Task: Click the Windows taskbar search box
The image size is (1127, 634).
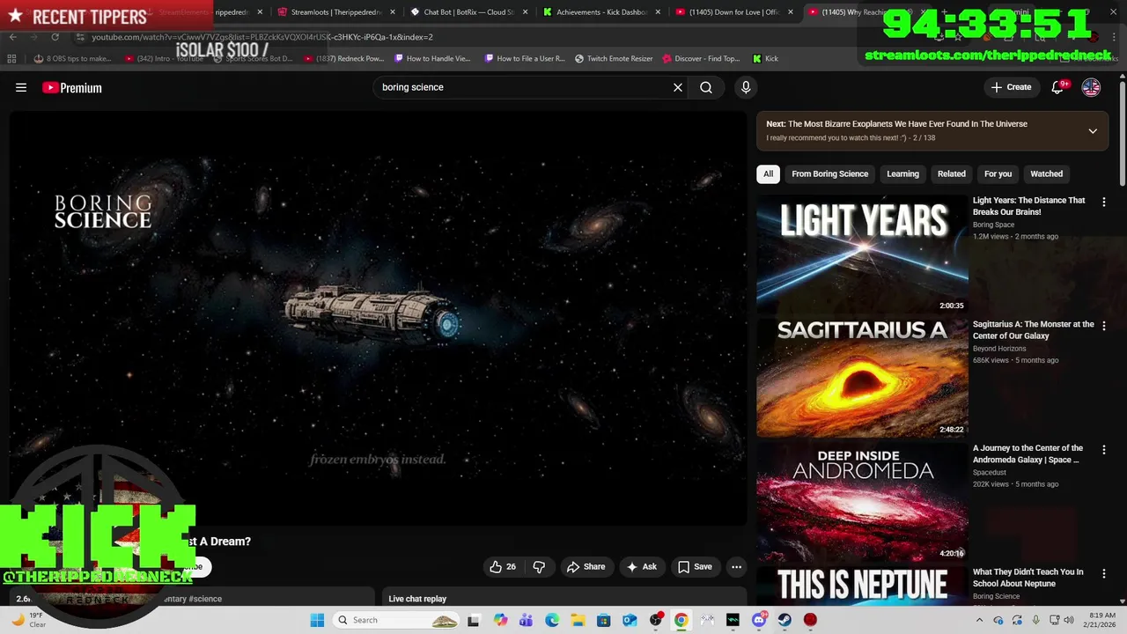Action: click(396, 620)
